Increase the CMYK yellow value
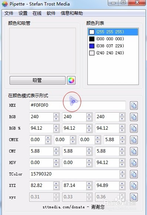This screenshot has height=215, width=147. [x=97, y=138]
